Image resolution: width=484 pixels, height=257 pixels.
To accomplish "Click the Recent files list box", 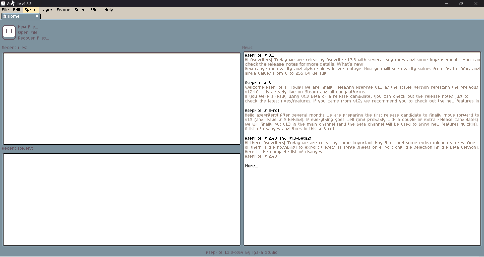I will coord(122,99).
